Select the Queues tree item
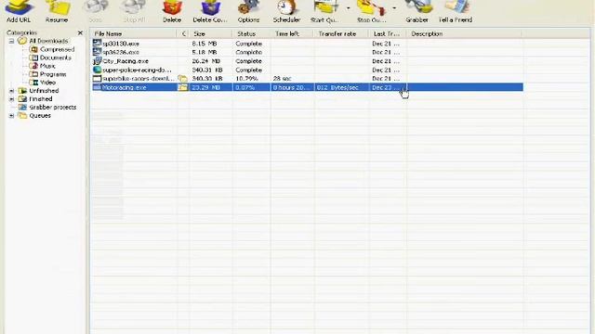Screen dimensions: 595x334 (x=40, y=116)
